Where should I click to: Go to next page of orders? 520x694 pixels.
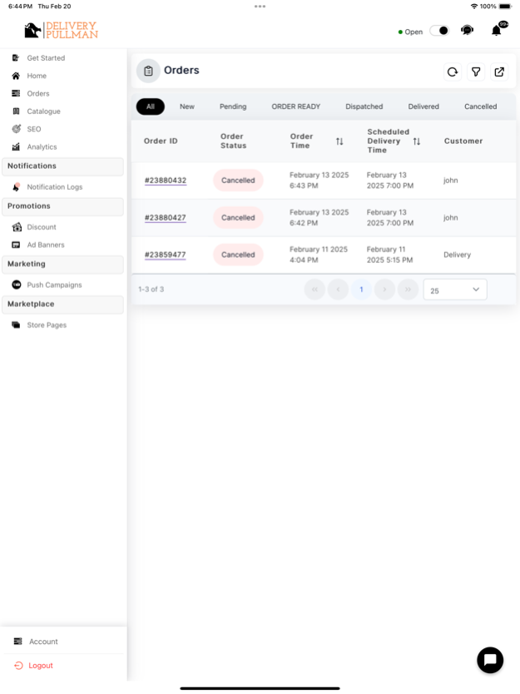pyautogui.click(x=384, y=290)
